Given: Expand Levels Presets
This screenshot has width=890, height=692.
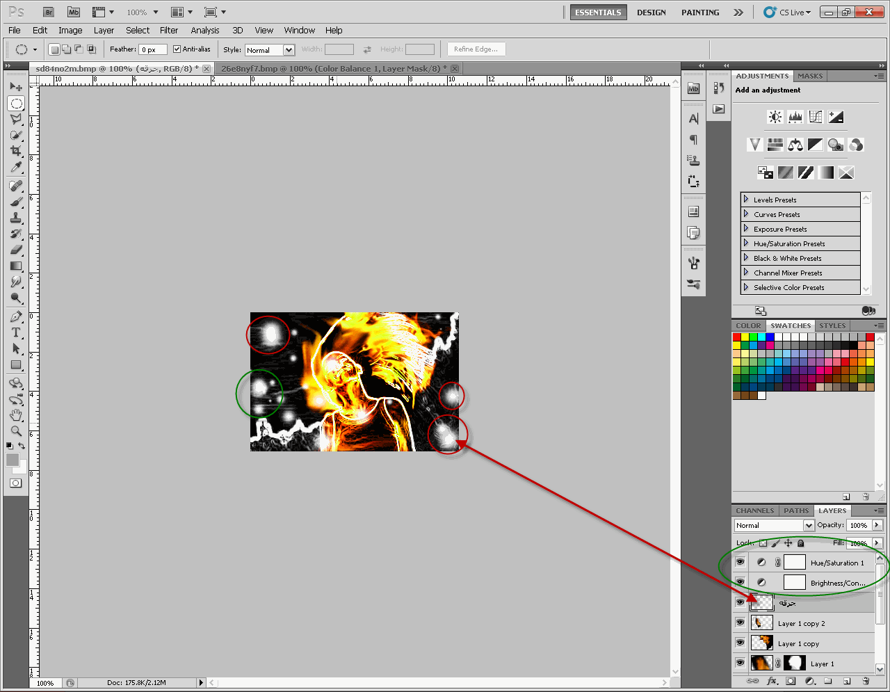Looking at the screenshot, I should (746, 200).
